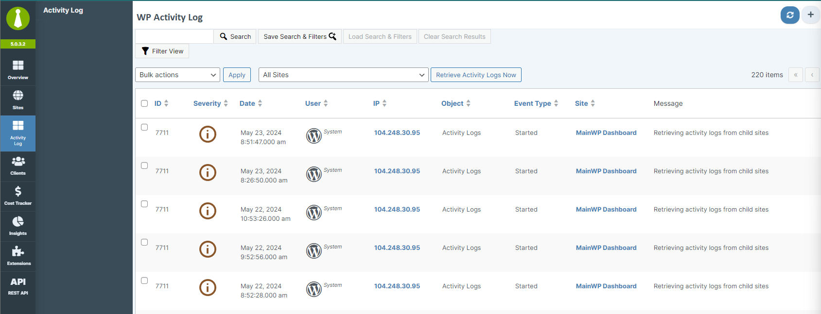Image resolution: width=821 pixels, height=314 pixels.
Task: Click severity info icon for 8:26:50 row
Action: (208, 172)
